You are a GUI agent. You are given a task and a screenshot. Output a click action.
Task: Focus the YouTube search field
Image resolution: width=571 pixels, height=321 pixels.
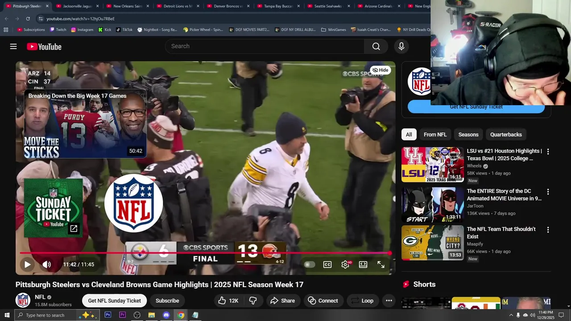(x=265, y=46)
